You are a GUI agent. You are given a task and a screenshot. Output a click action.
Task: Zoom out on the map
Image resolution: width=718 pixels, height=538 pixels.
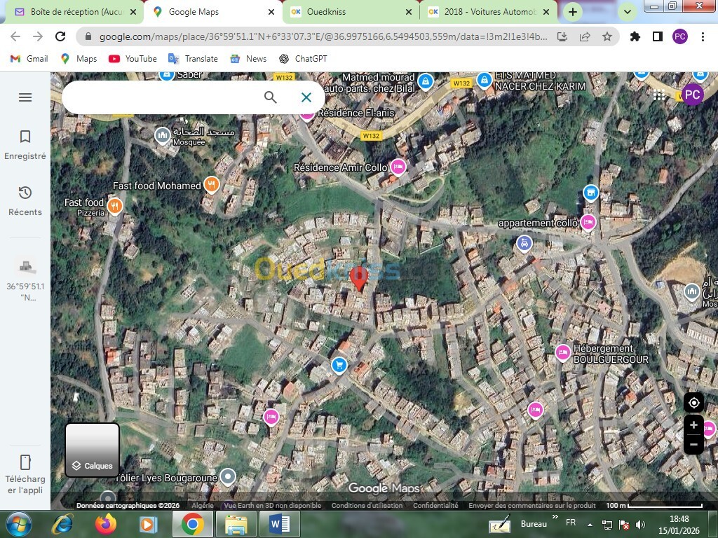point(693,444)
